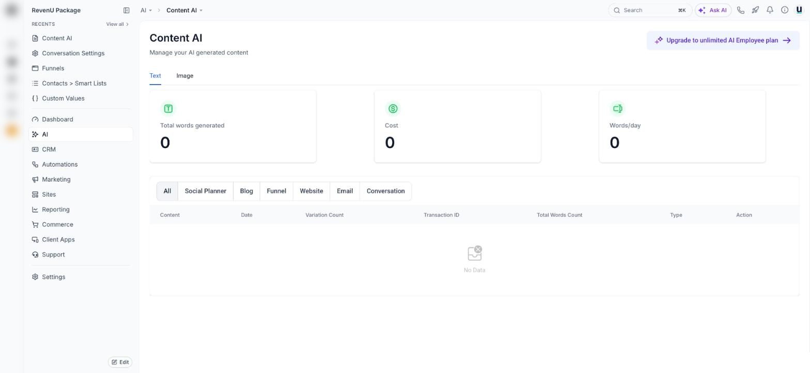
Task: Open Dashboard from the sidebar
Action: click(81, 119)
